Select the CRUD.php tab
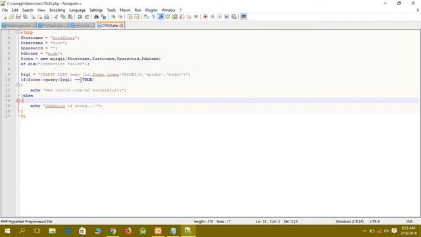This screenshot has height=237, width=421. click(x=110, y=26)
